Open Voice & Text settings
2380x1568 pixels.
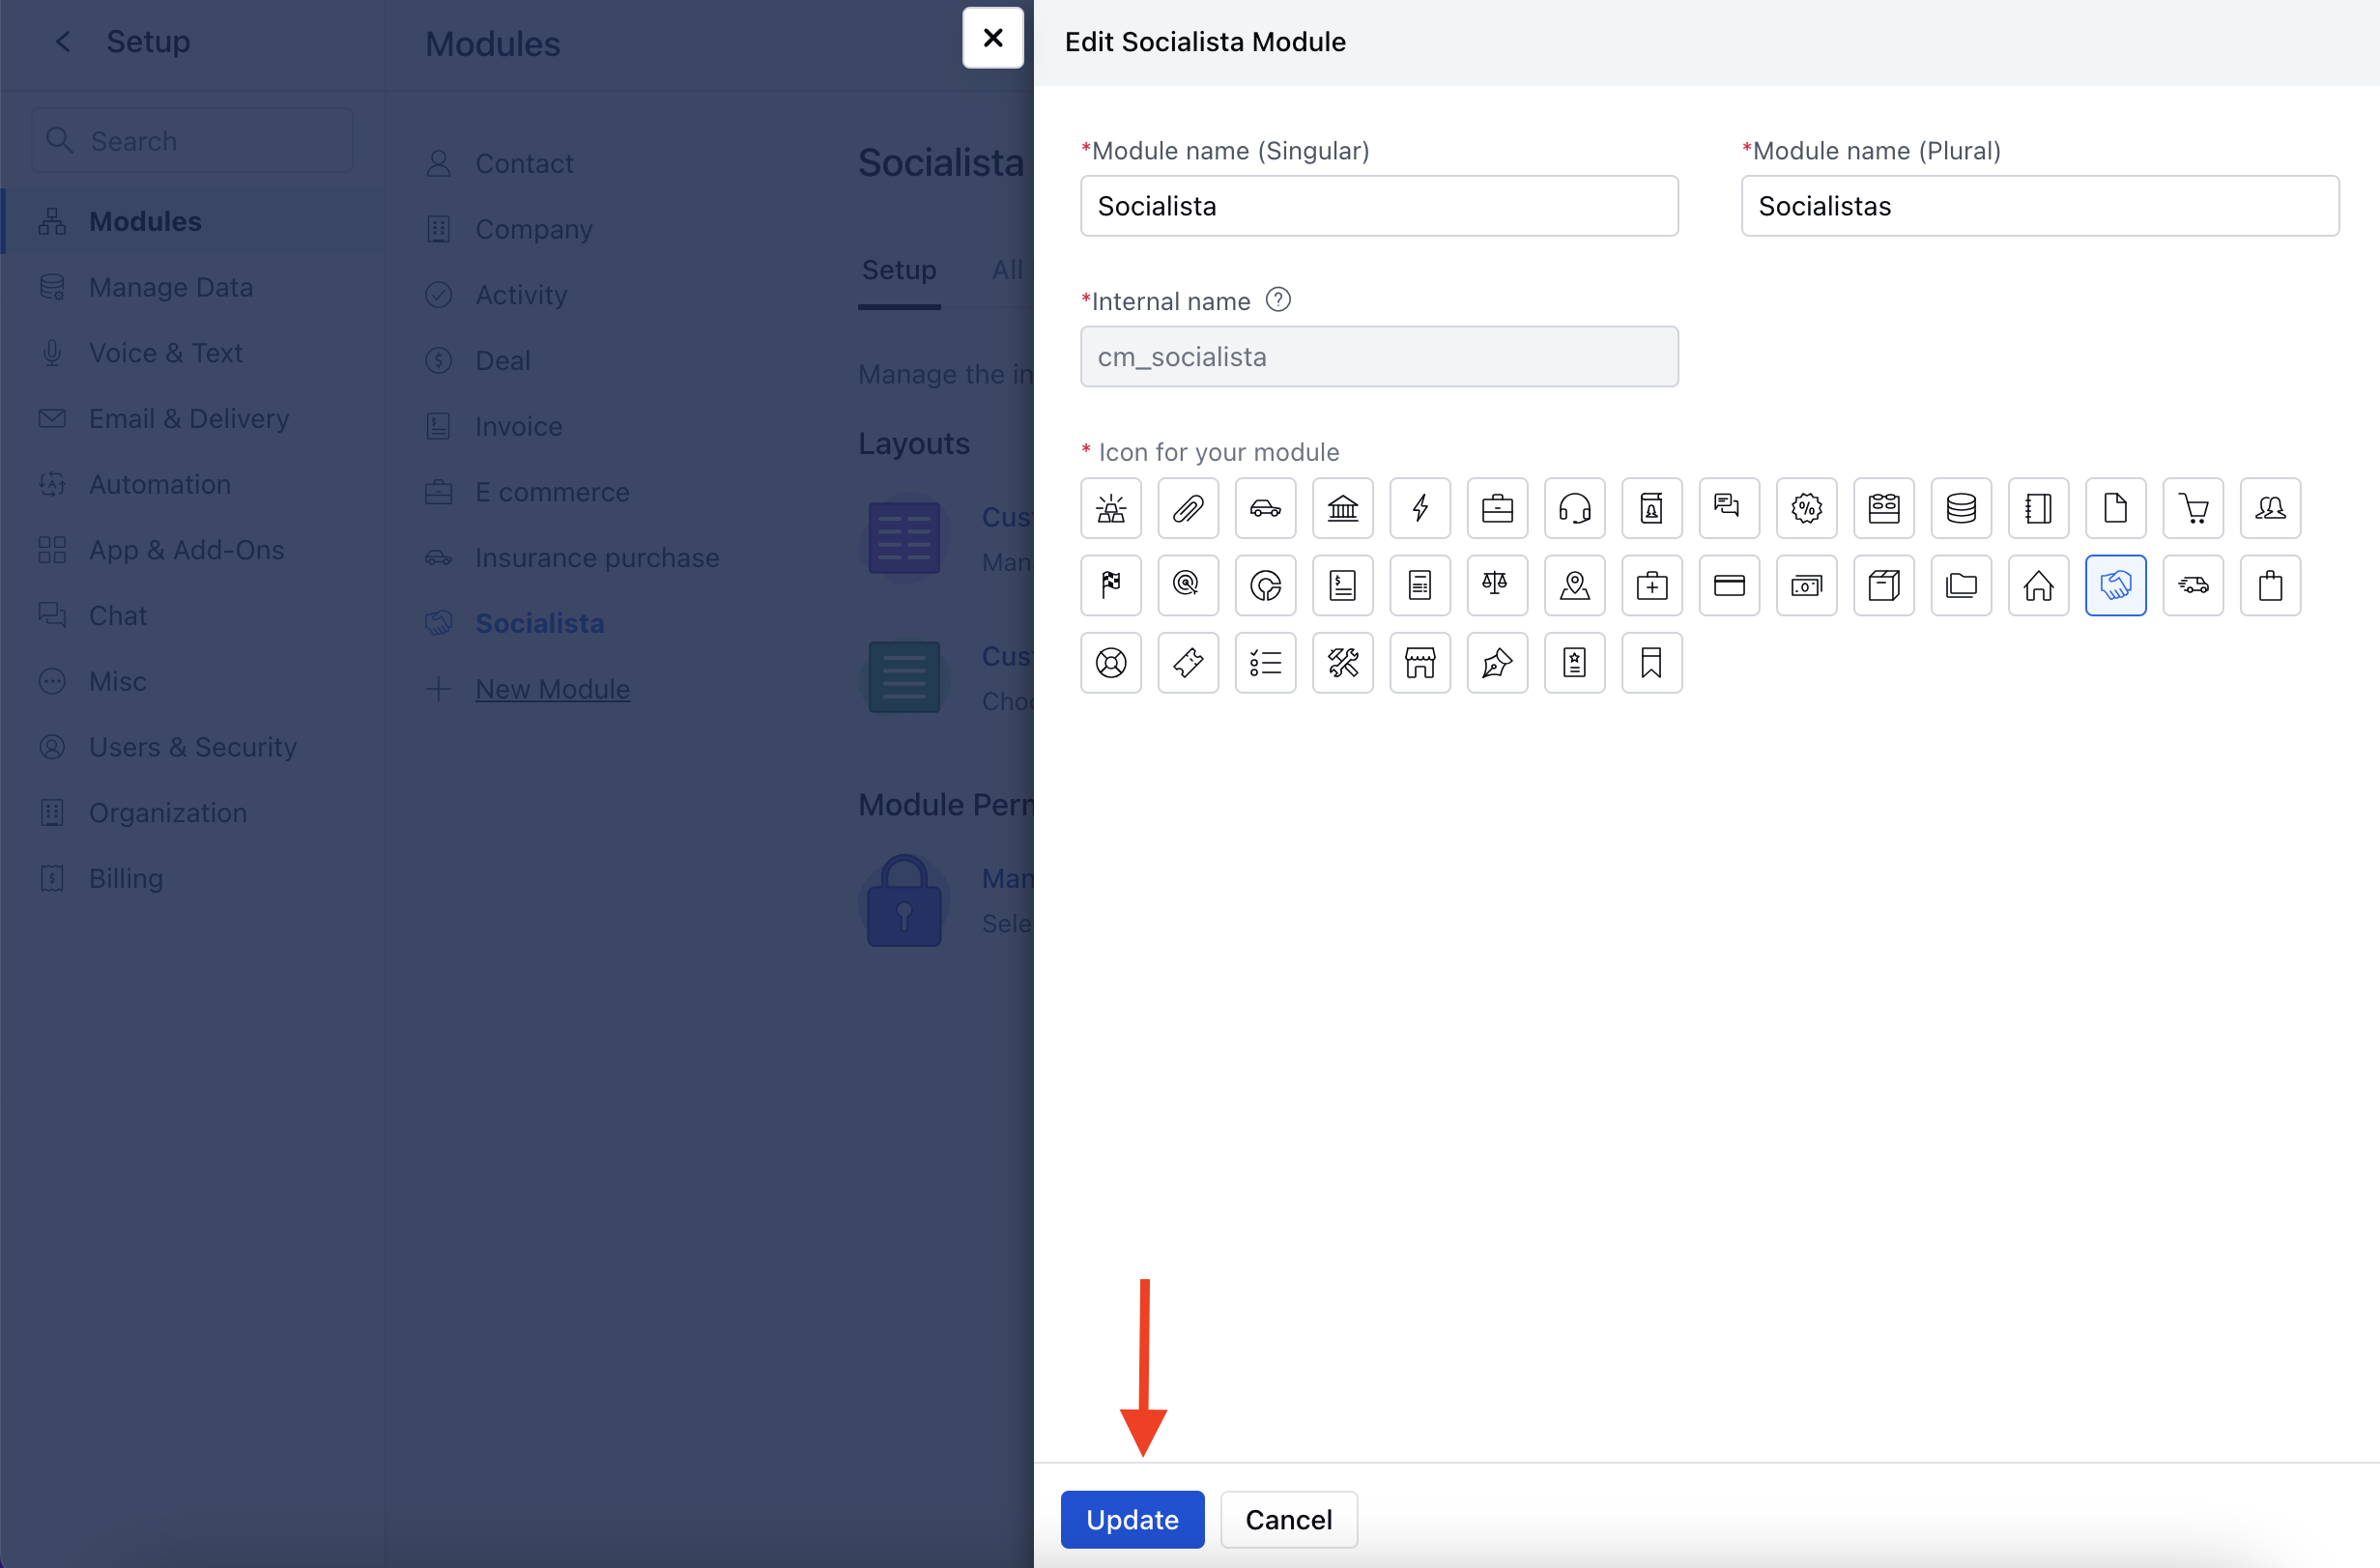click(x=192, y=353)
